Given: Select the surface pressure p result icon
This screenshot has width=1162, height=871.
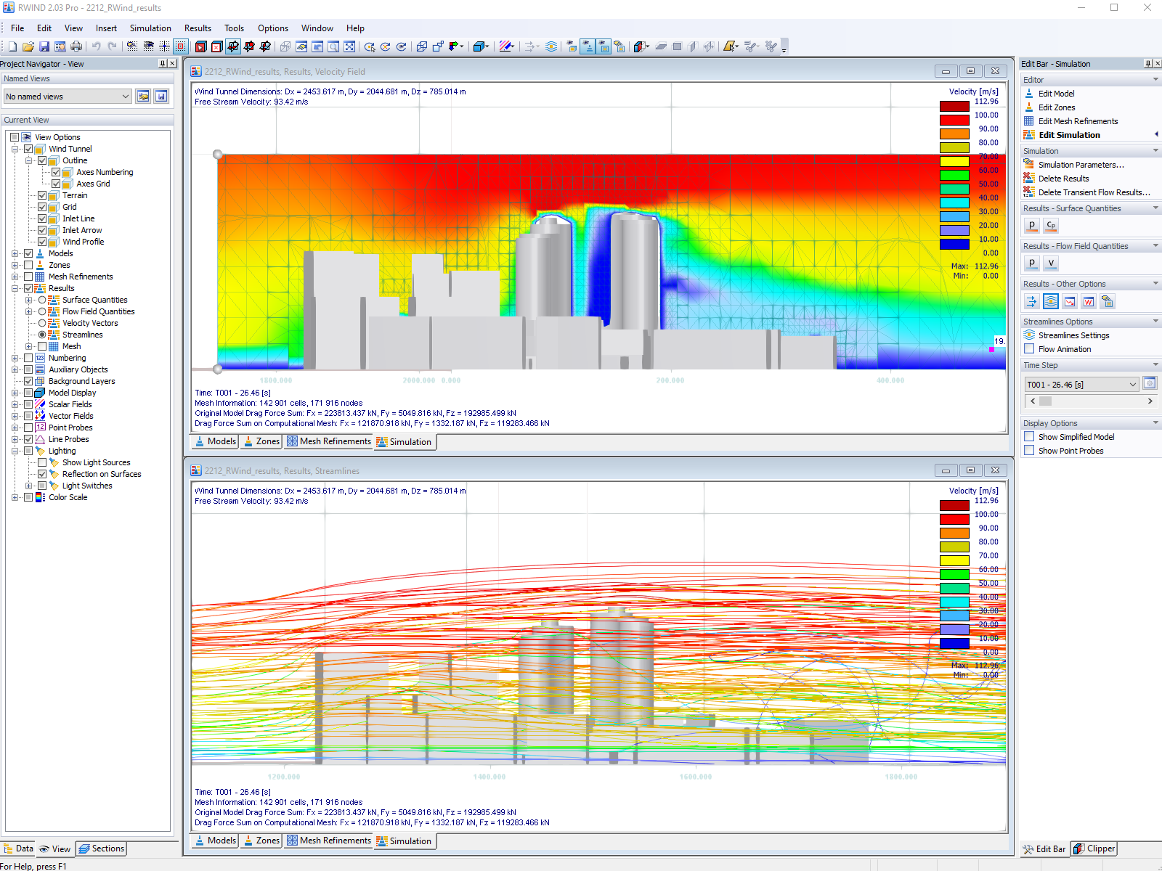Looking at the screenshot, I should click(1031, 225).
